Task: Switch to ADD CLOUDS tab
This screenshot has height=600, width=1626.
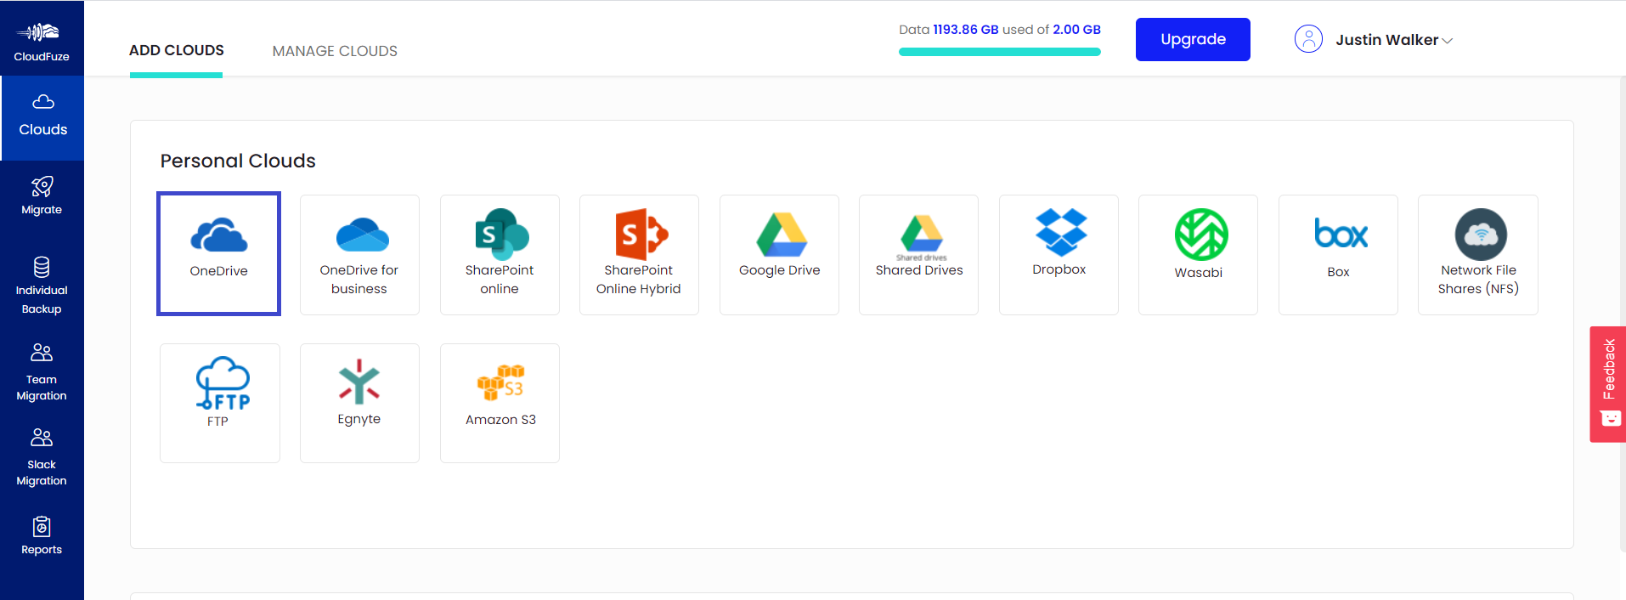Action: pyautogui.click(x=177, y=51)
